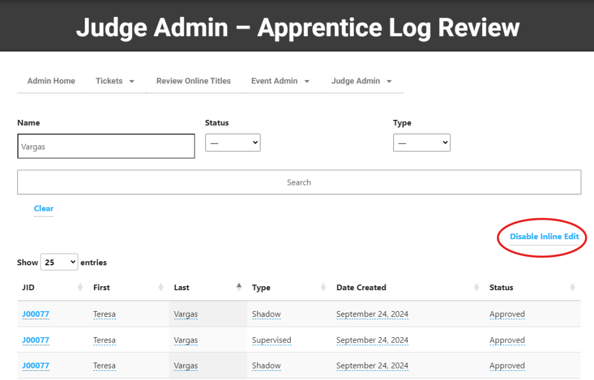Sort table by JID column arrows
This screenshot has height=380, width=594.
(x=80, y=287)
